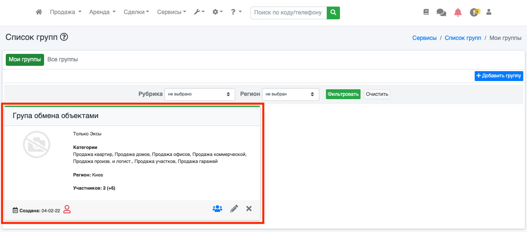
Task: Click the search by code/phone field
Action: point(288,13)
